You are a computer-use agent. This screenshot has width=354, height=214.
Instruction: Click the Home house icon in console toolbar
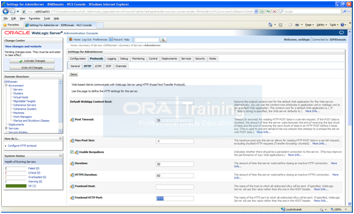(70, 39)
